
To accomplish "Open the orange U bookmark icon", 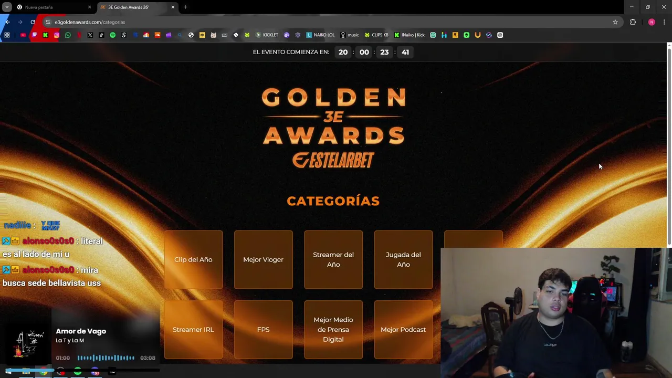I will tap(477, 35).
